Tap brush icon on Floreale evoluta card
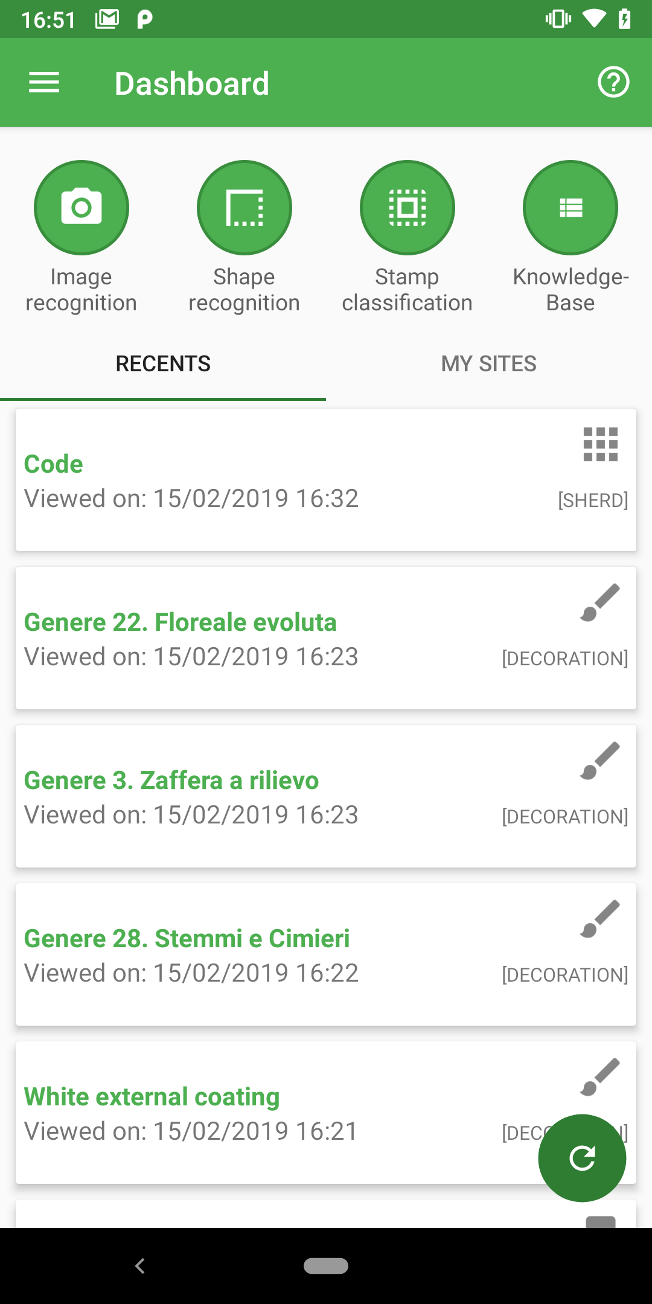Image resolution: width=652 pixels, height=1304 pixels. [600, 602]
